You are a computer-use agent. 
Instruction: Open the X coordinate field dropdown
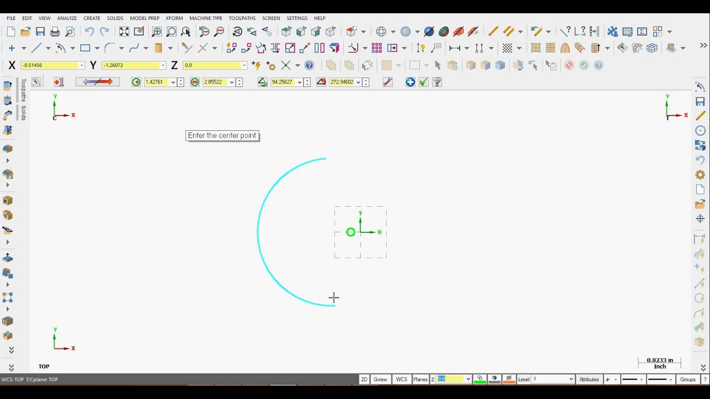point(82,65)
